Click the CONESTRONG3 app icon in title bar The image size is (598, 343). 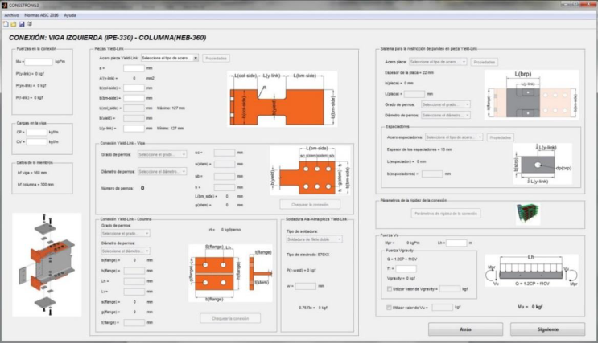pyautogui.click(x=5, y=4)
